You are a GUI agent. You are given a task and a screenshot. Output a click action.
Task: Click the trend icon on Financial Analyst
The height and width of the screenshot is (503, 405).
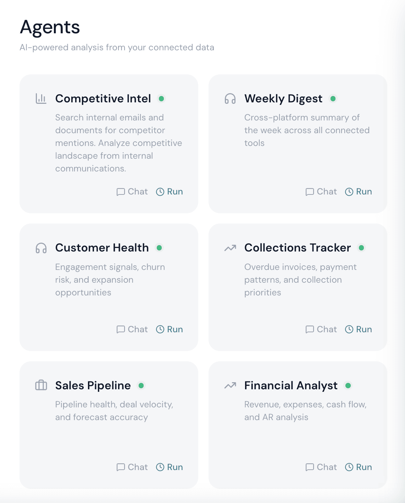tap(230, 385)
